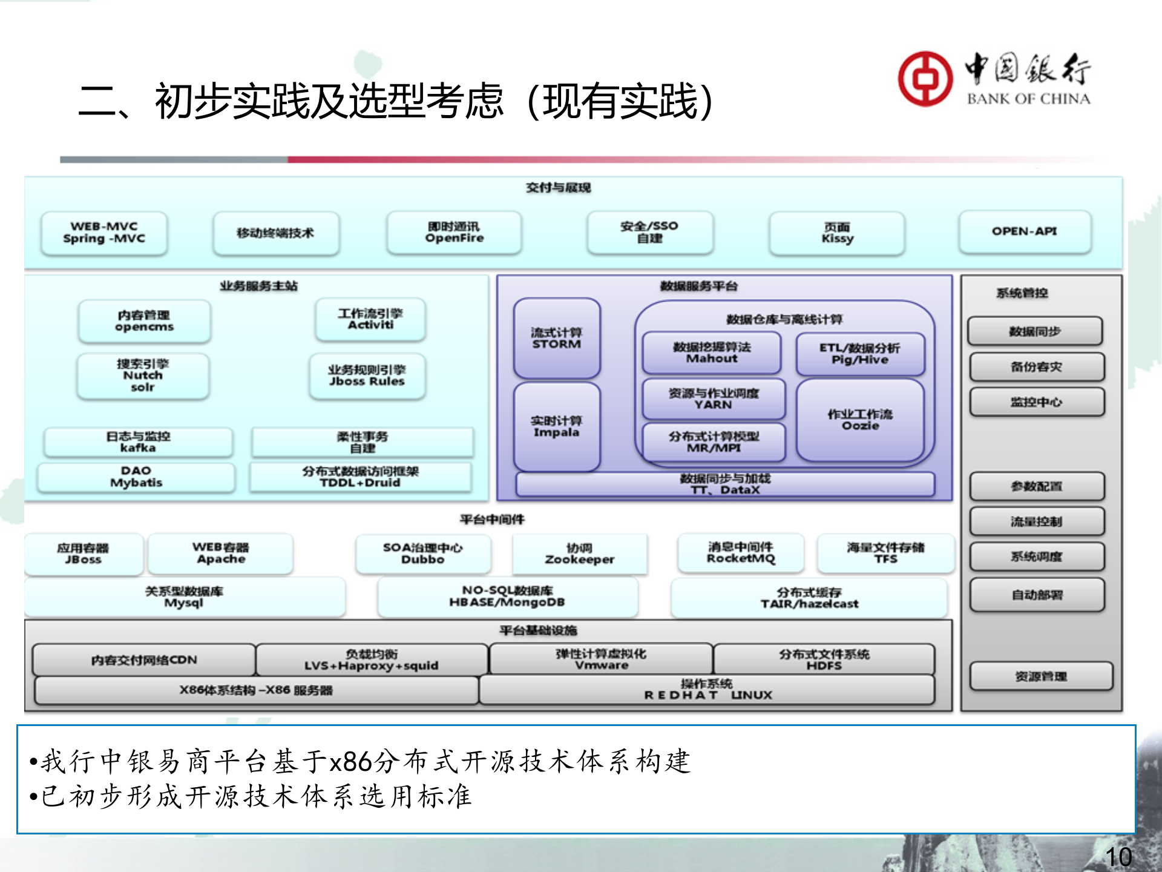Viewport: 1162px width, 872px height.
Task: Enable 流量控制 in 系统管控
Action: [x=1037, y=521]
